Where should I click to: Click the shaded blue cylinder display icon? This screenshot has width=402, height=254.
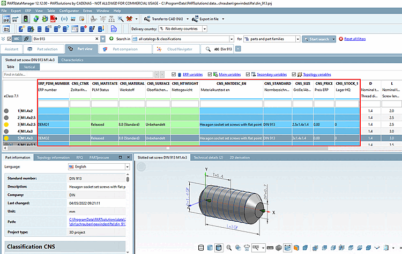tap(210, 248)
